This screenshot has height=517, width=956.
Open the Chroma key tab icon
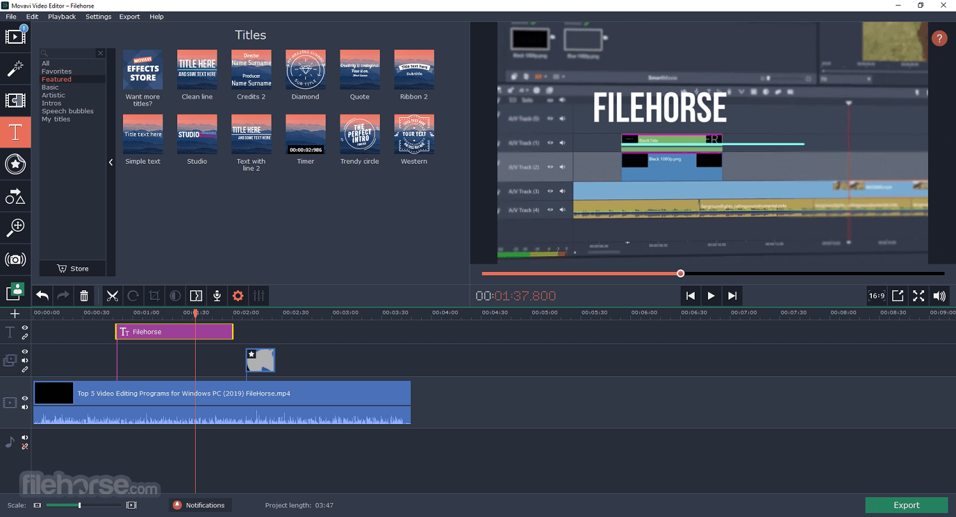(15, 291)
